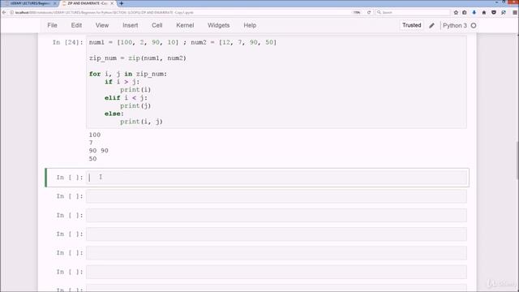Click the print(i, j) code line
The height and width of the screenshot is (292, 519).
pyautogui.click(x=141, y=122)
